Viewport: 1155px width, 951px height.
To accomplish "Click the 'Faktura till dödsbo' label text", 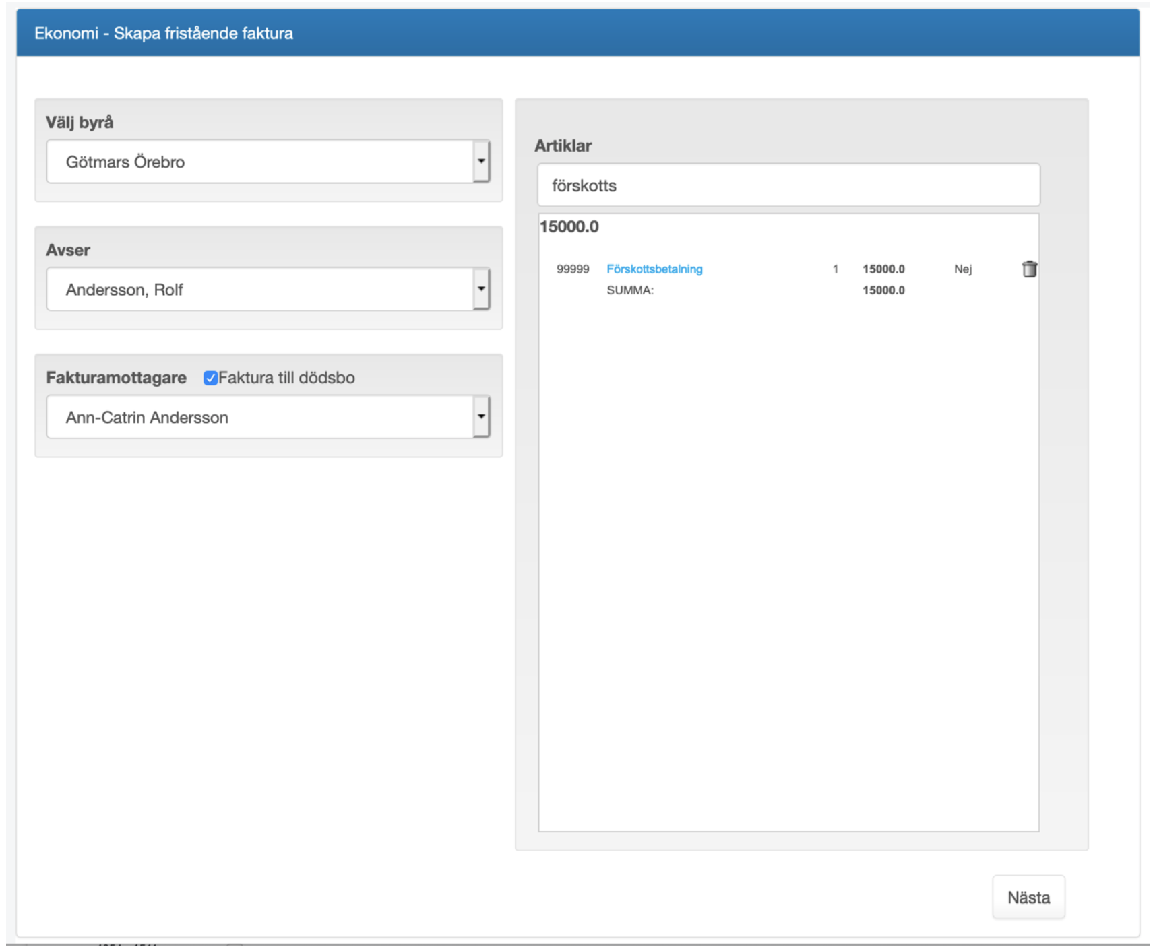I will coord(286,378).
